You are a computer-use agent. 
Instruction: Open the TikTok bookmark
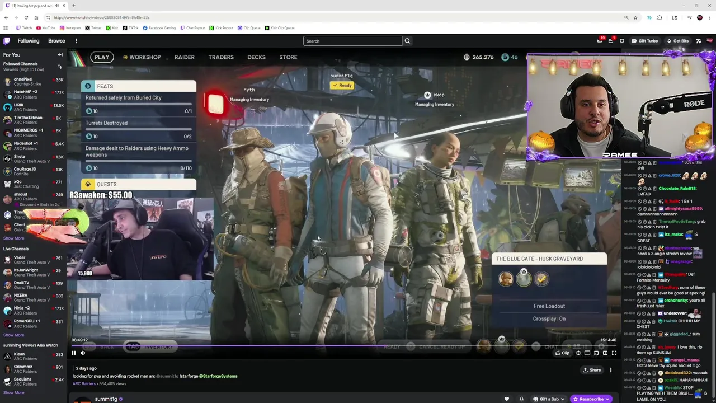pos(131,28)
